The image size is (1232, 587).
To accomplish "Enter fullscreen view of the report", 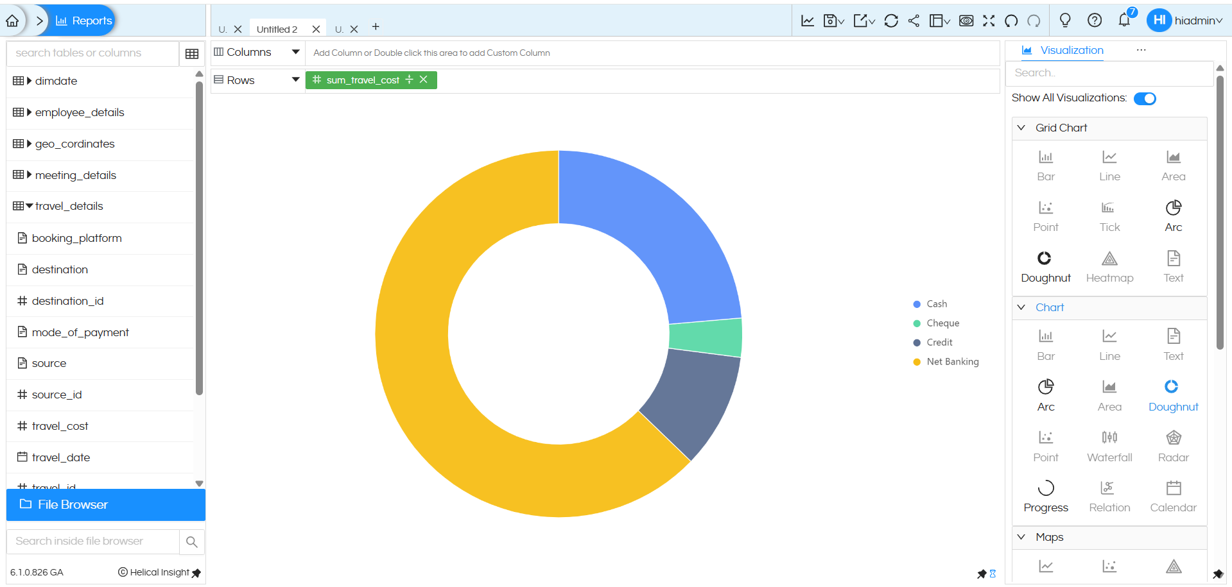I will (989, 20).
